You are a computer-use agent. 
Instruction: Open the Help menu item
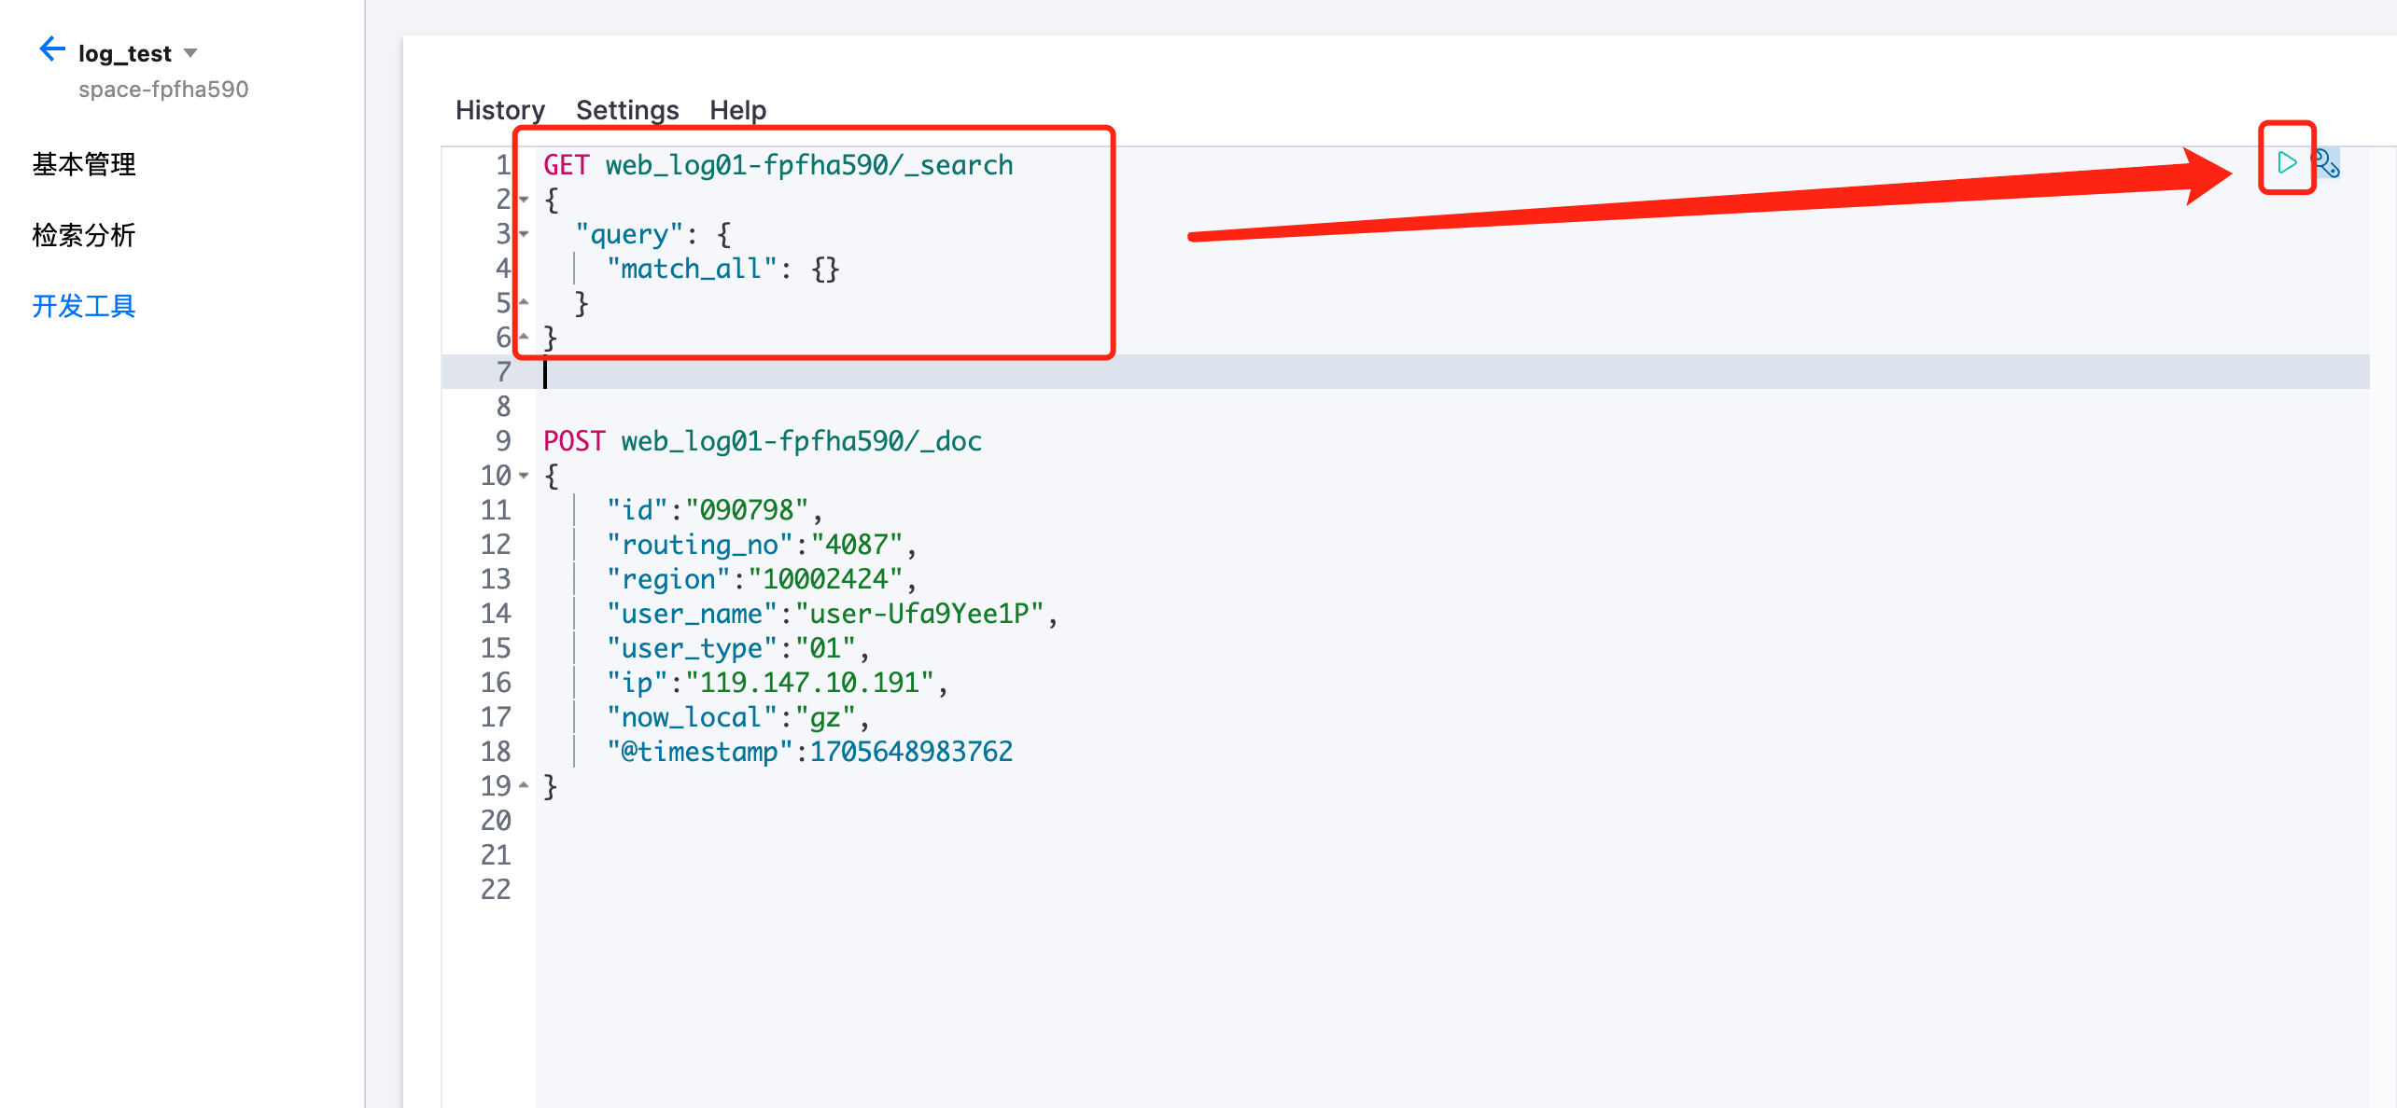click(737, 110)
